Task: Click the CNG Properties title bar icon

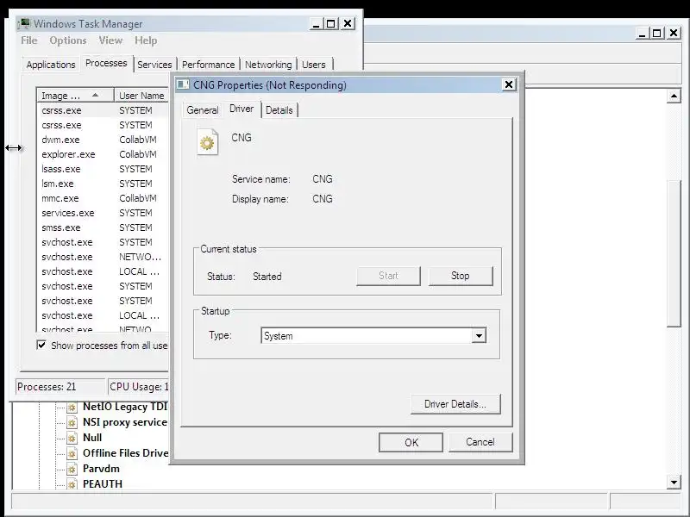Action: [x=182, y=84]
